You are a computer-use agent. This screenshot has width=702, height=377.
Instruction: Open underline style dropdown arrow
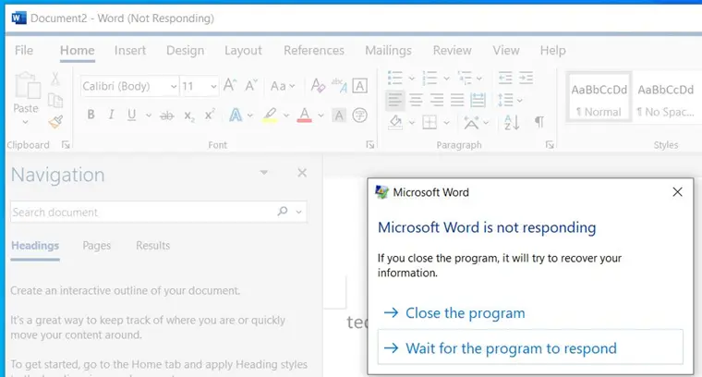click(148, 116)
